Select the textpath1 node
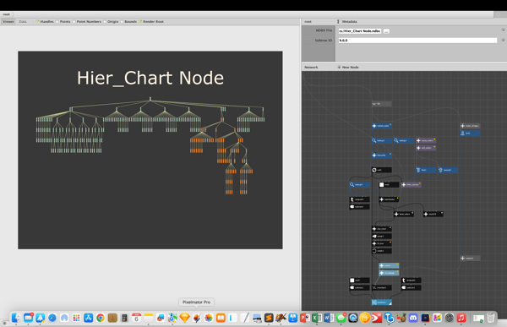This screenshot has height=327, width=507. tap(360, 199)
